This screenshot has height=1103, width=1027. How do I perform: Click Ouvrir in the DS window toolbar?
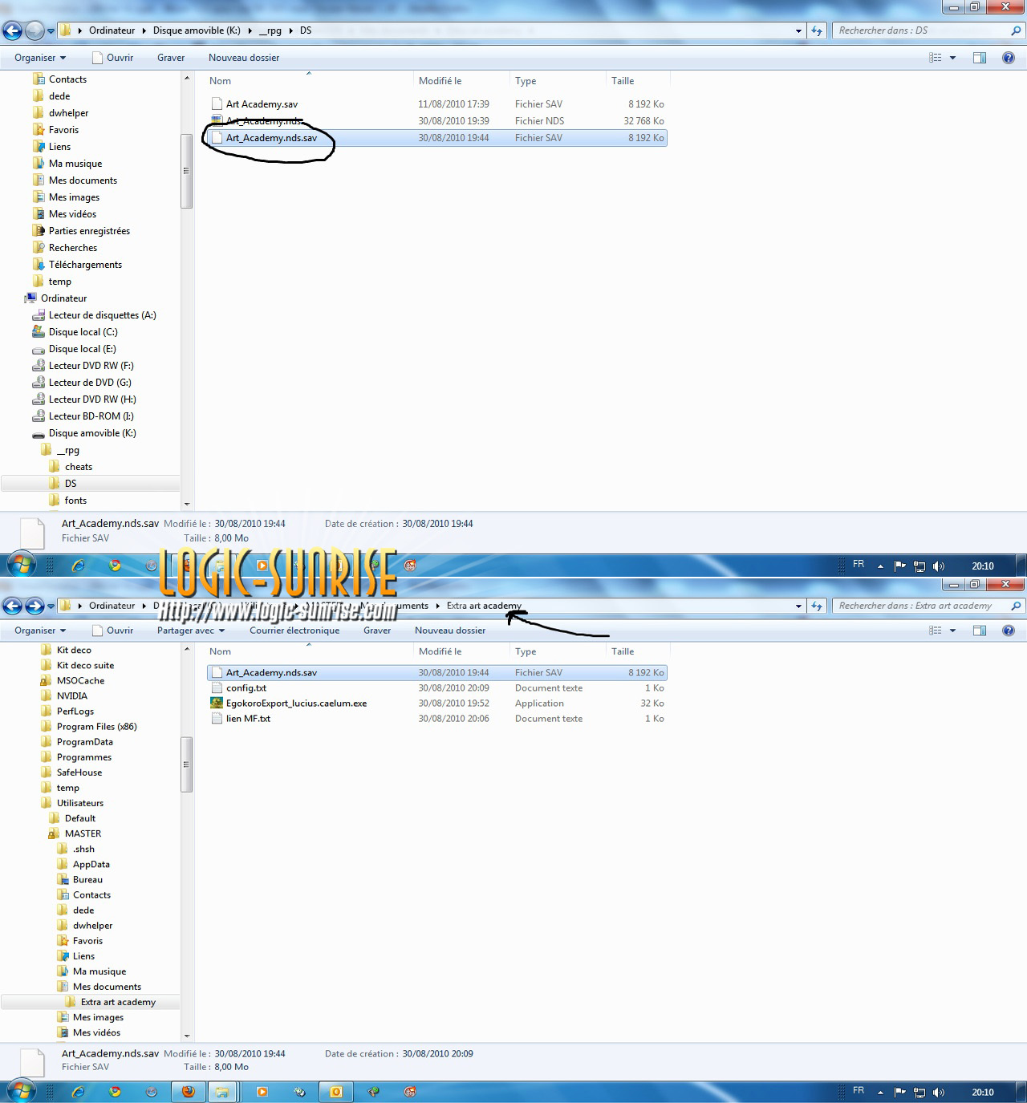[x=113, y=58]
